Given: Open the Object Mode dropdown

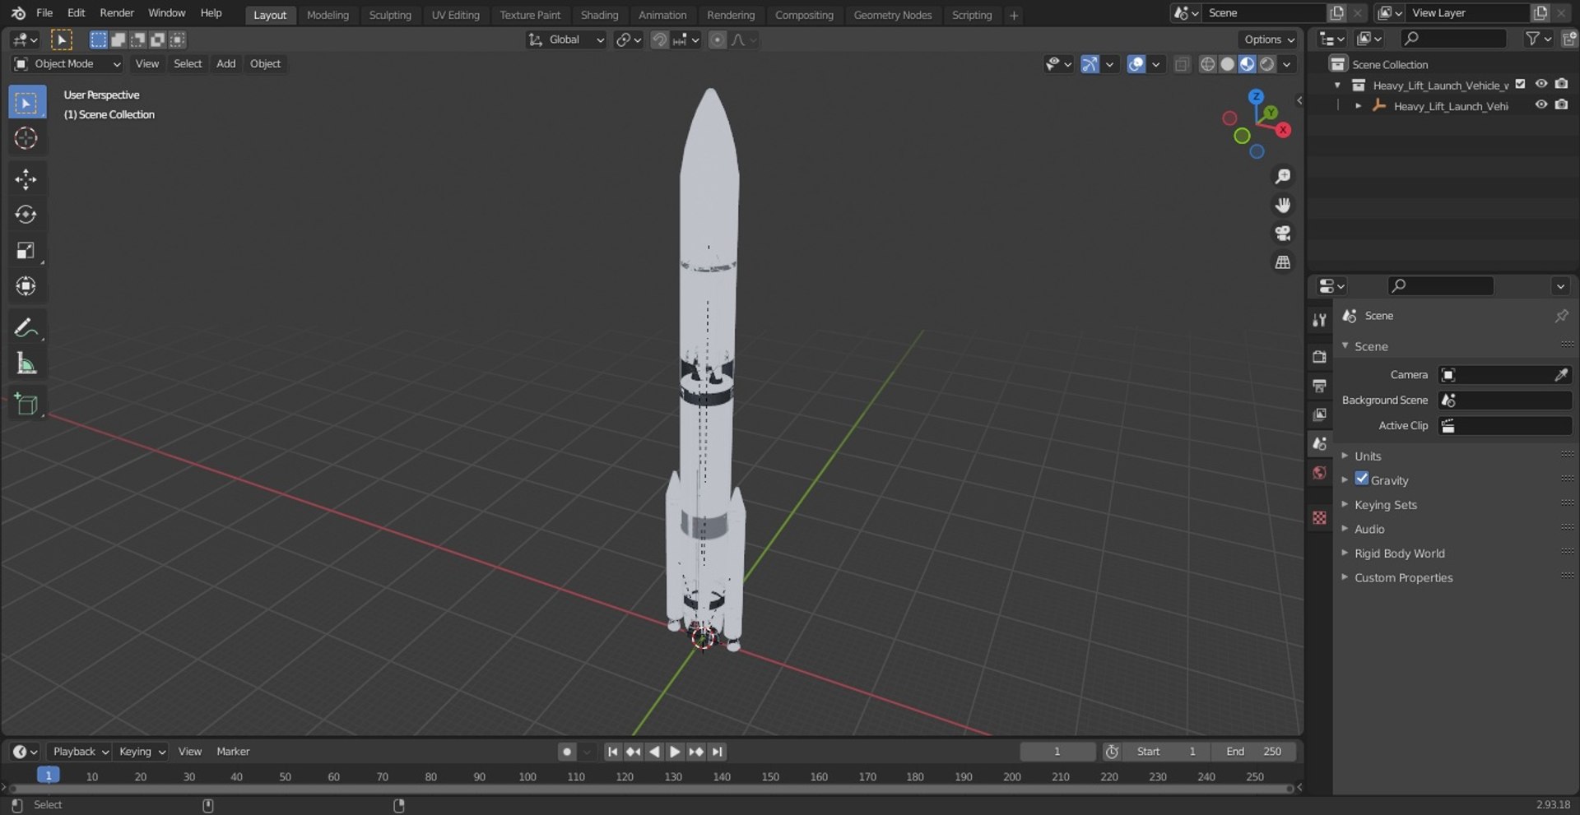Looking at the screenshot, I should coord(67,64).
